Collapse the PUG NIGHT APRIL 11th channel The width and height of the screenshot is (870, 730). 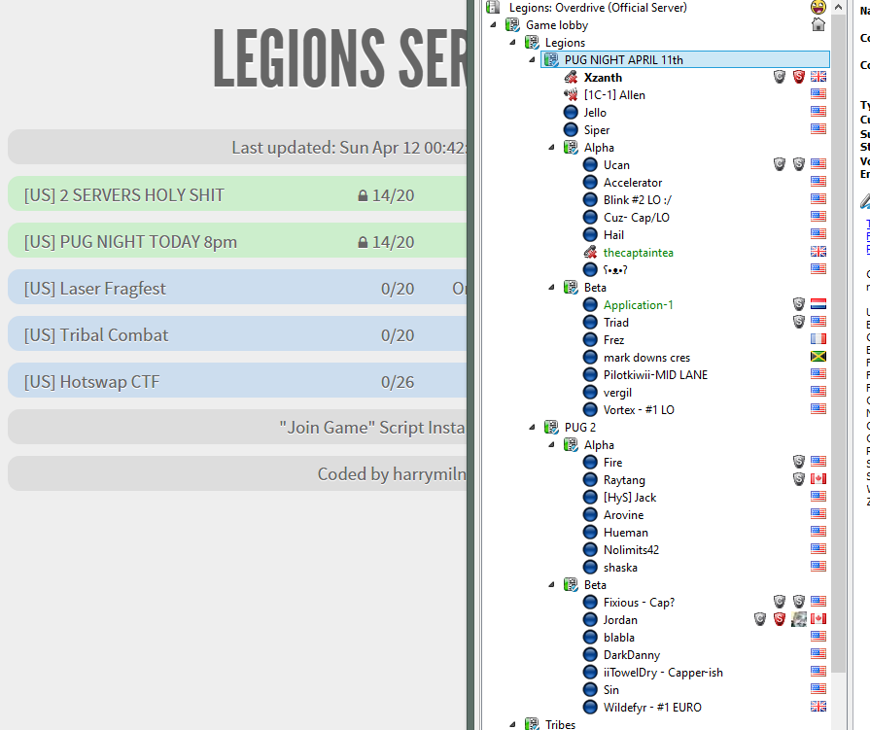point(532,60)
